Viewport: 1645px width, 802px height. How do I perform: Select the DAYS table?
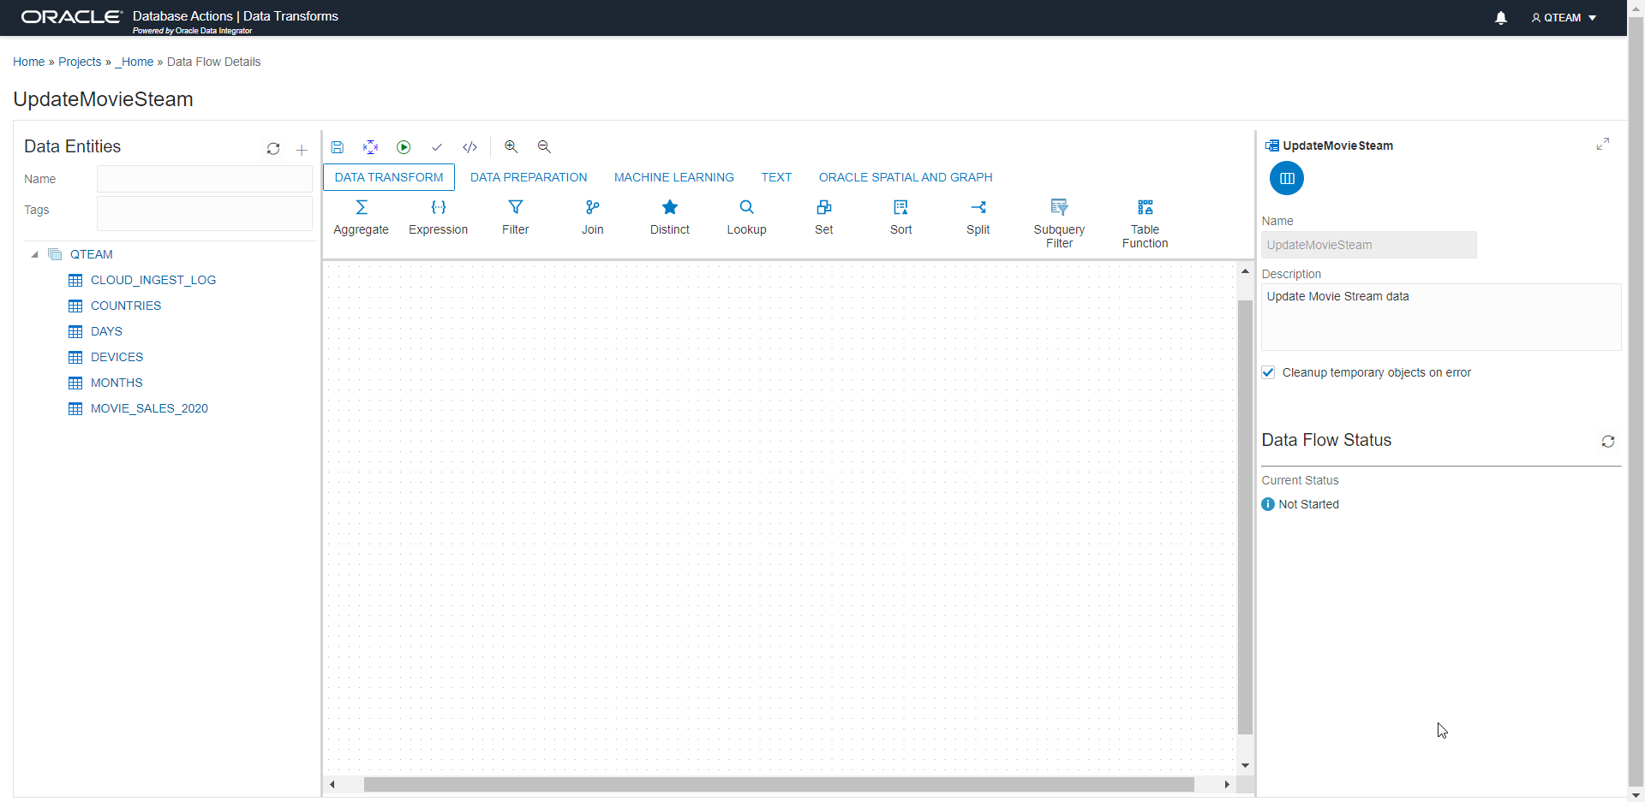coord(106,331)
